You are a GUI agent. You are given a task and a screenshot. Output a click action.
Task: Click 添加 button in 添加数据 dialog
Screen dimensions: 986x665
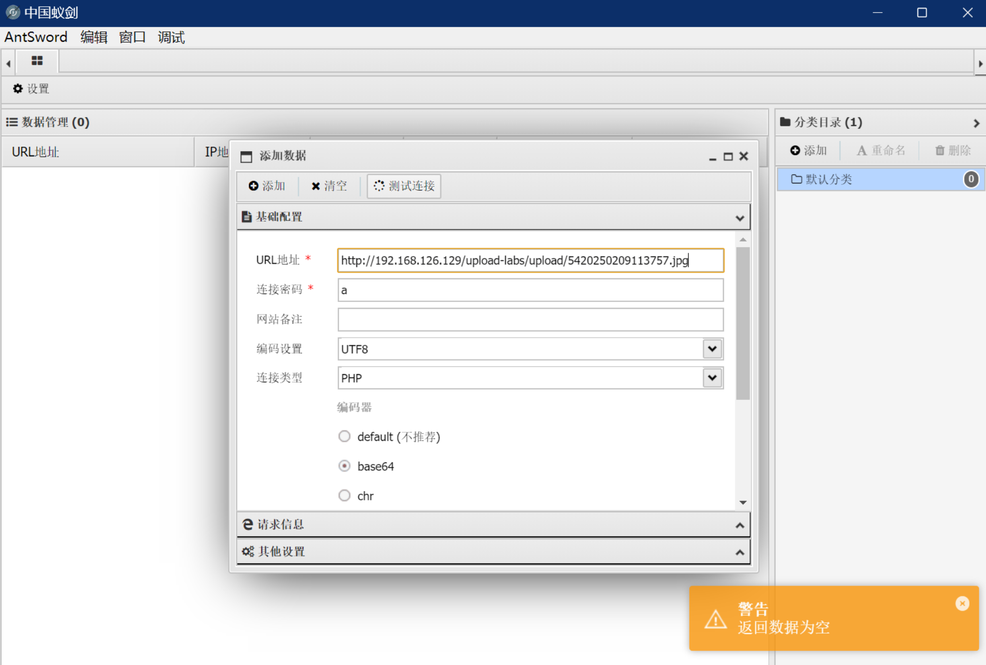click(267, 186)
